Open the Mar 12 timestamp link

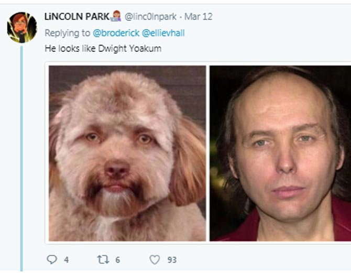pyautogui.click(x=199, y=17)
